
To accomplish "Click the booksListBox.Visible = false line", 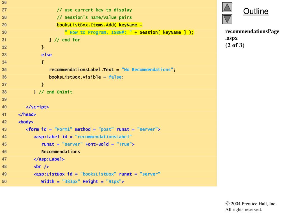I will [86, 77].
